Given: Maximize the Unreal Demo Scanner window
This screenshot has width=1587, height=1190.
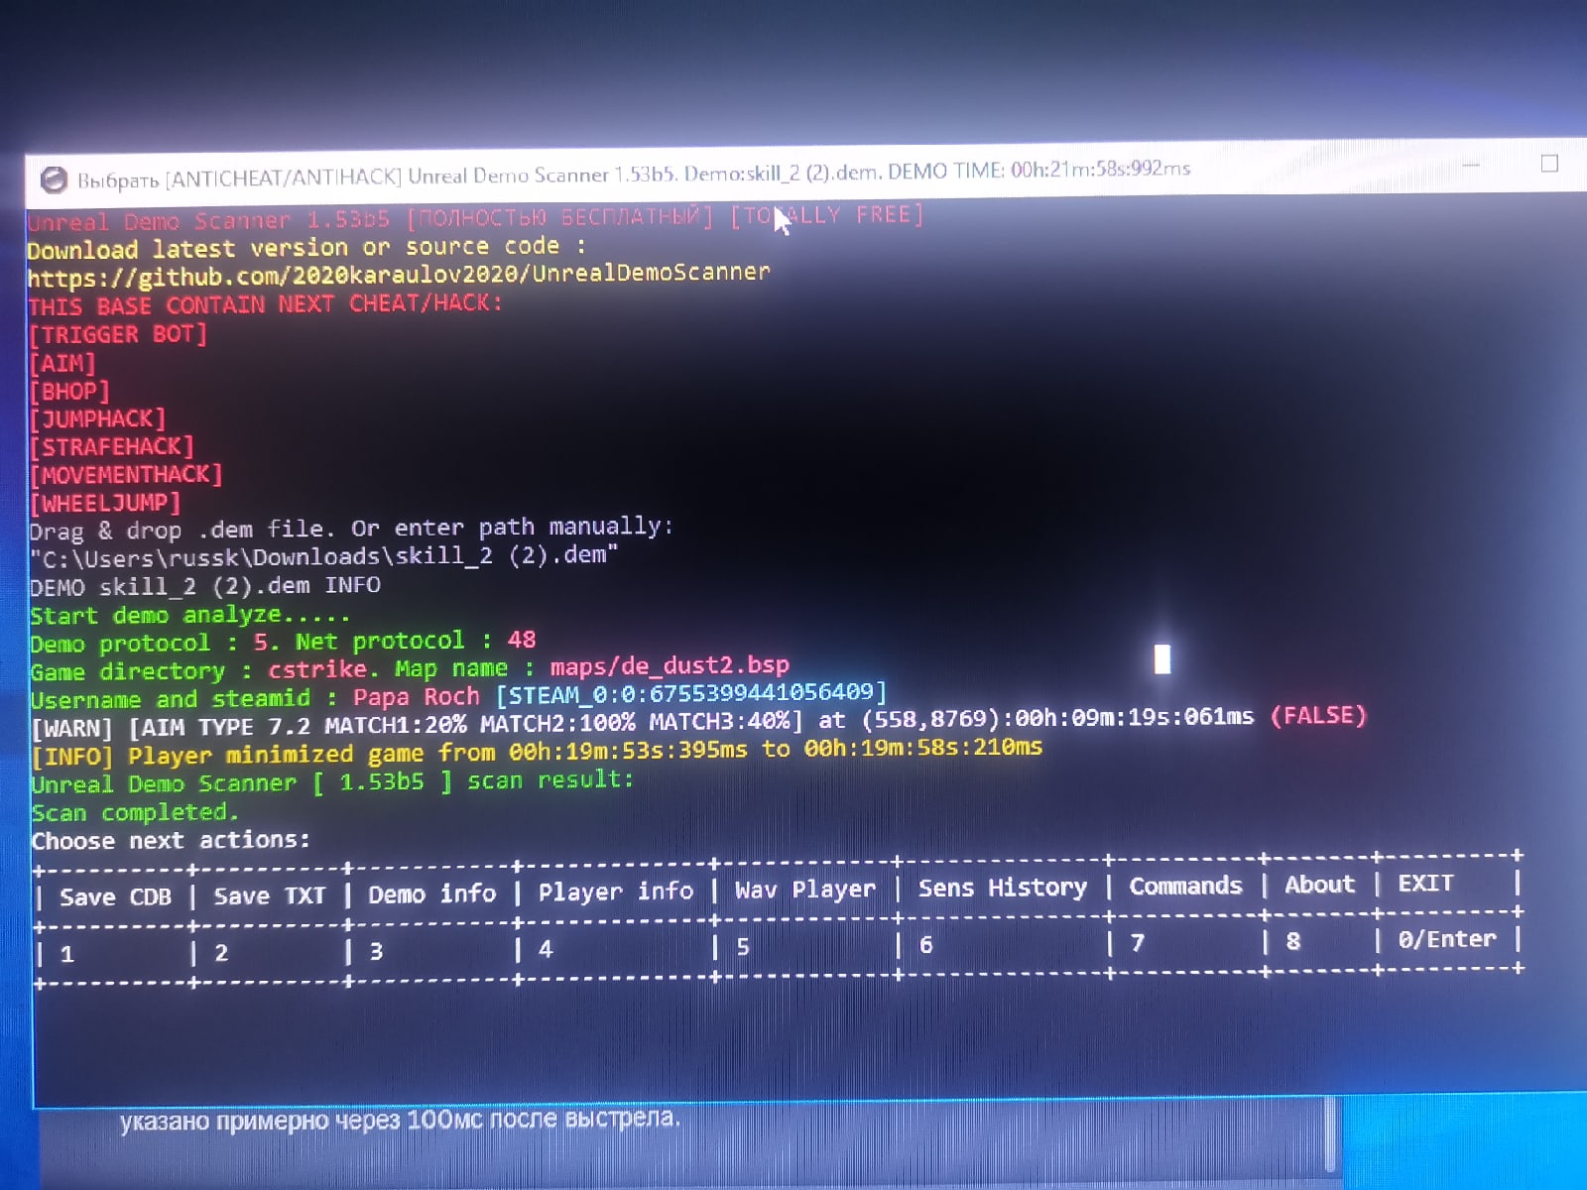Looking at the screenshot, I should point(1549,164).
